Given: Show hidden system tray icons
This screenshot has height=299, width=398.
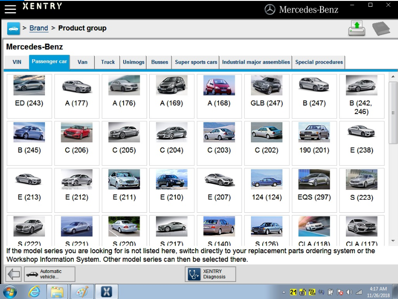Looking at the screenshot, I should pos(283,292).
